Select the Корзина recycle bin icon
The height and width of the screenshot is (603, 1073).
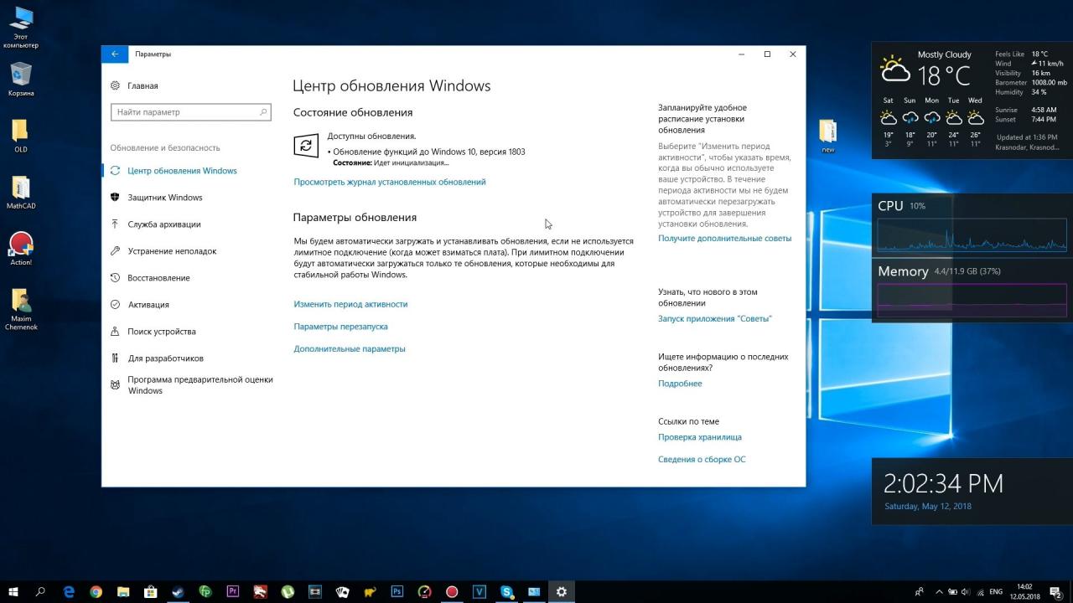[x=21, y=80]
